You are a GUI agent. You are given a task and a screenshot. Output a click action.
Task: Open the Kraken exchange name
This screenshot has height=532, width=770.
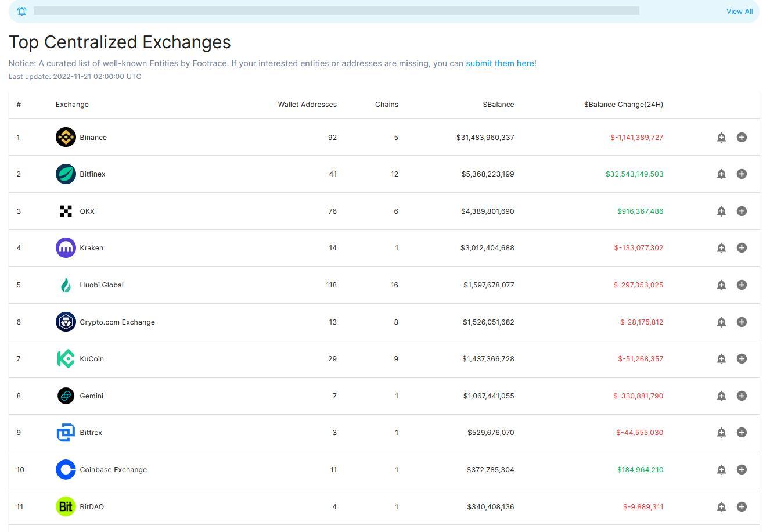pyautogui.click(x=91, y=248)
